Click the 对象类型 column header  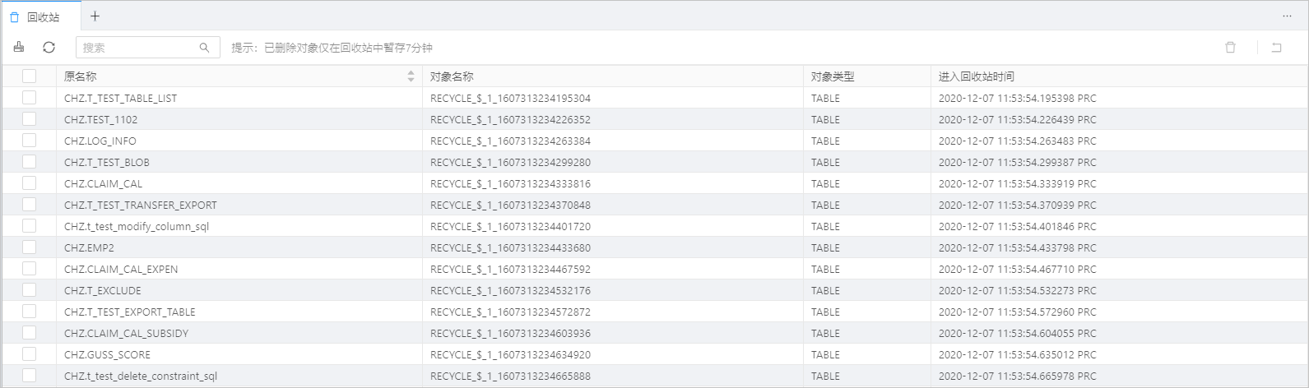pyautogui.click(x=832, y=76)
